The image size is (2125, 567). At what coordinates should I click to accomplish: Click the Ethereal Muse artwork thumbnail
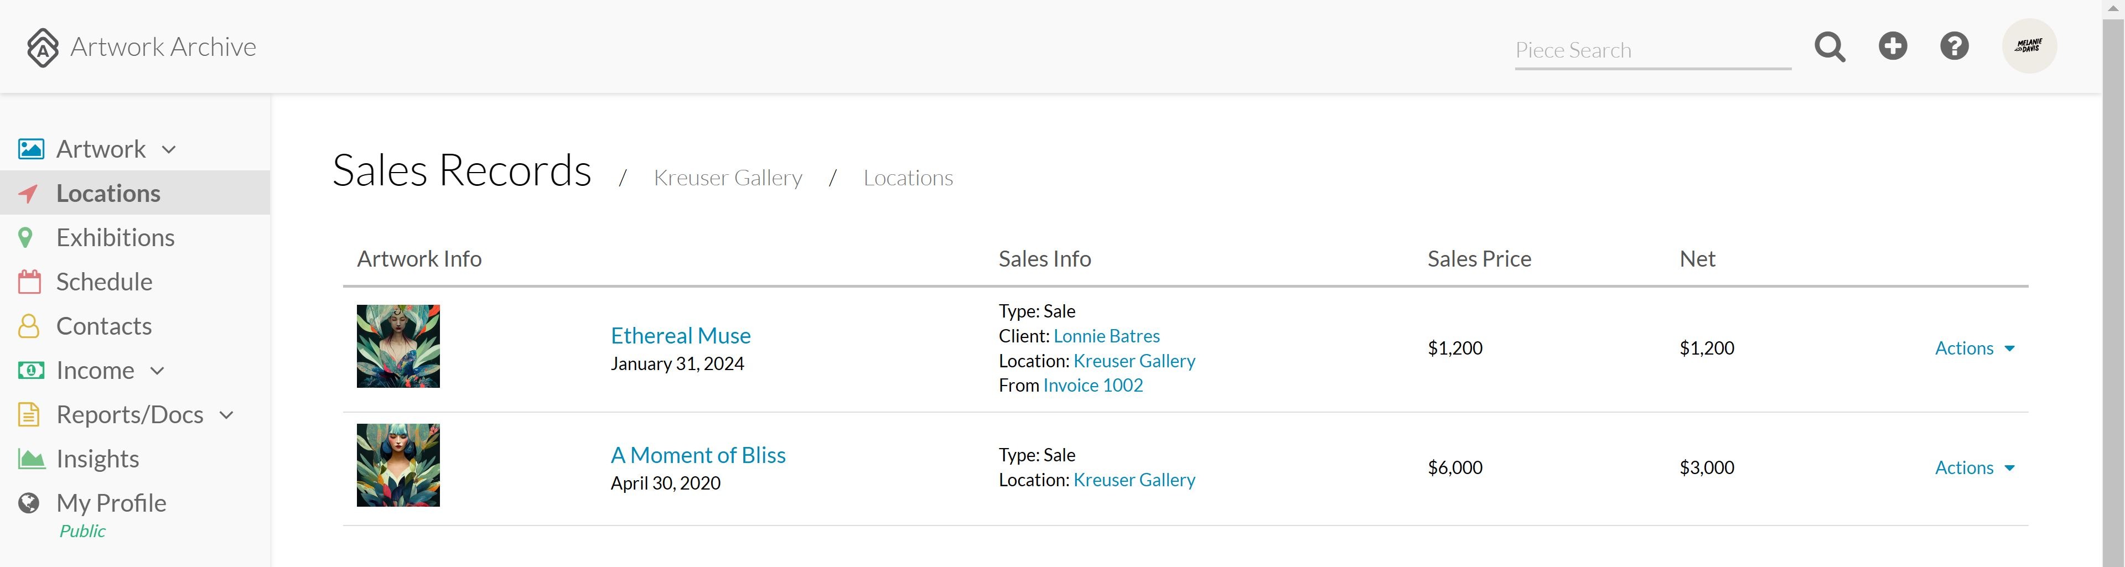tap(398, 346)
